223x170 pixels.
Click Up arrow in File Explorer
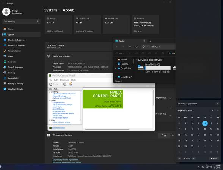click(x=130, y=46)
